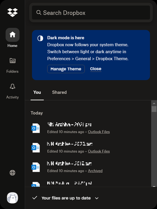The height and width of the screenshot is (209, 157).
Task: Click the file list scrollbar thumb
Action: 154,109
